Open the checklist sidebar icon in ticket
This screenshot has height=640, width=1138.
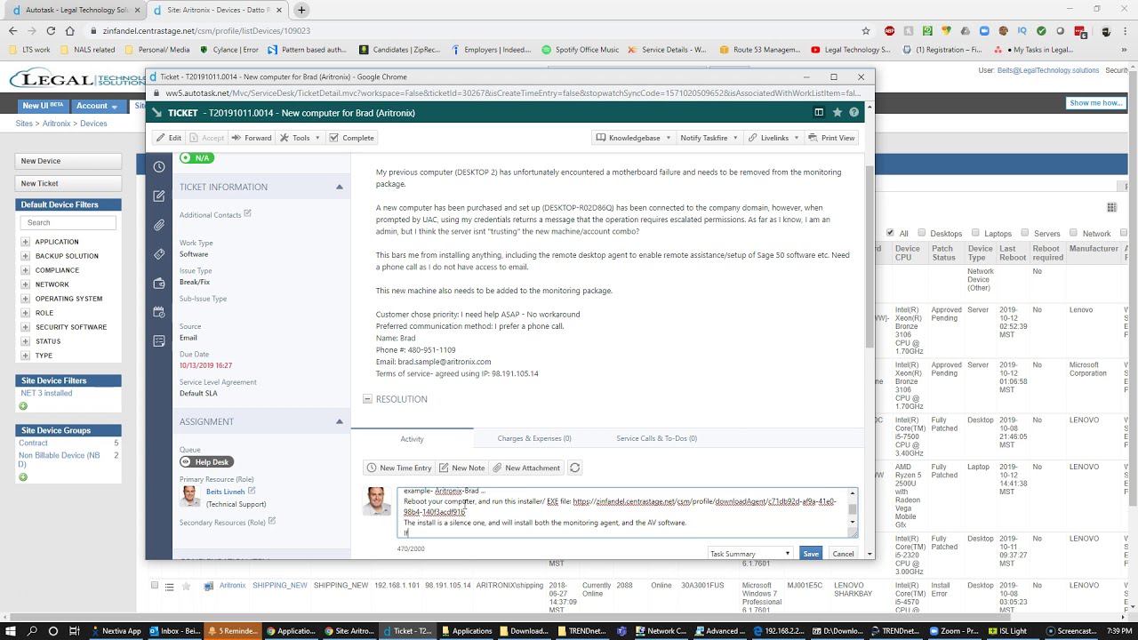click(159, 341)
